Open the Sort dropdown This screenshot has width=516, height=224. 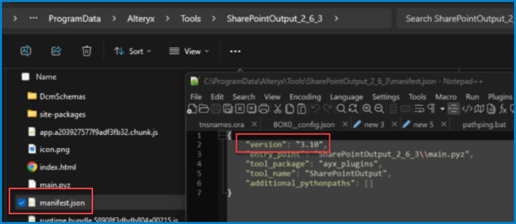point(132,51)
